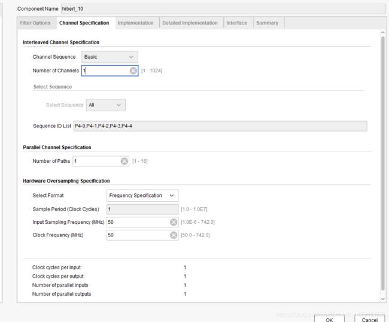
Task: Click the vertical scrollbar thumb
Action: click(383, 163)
